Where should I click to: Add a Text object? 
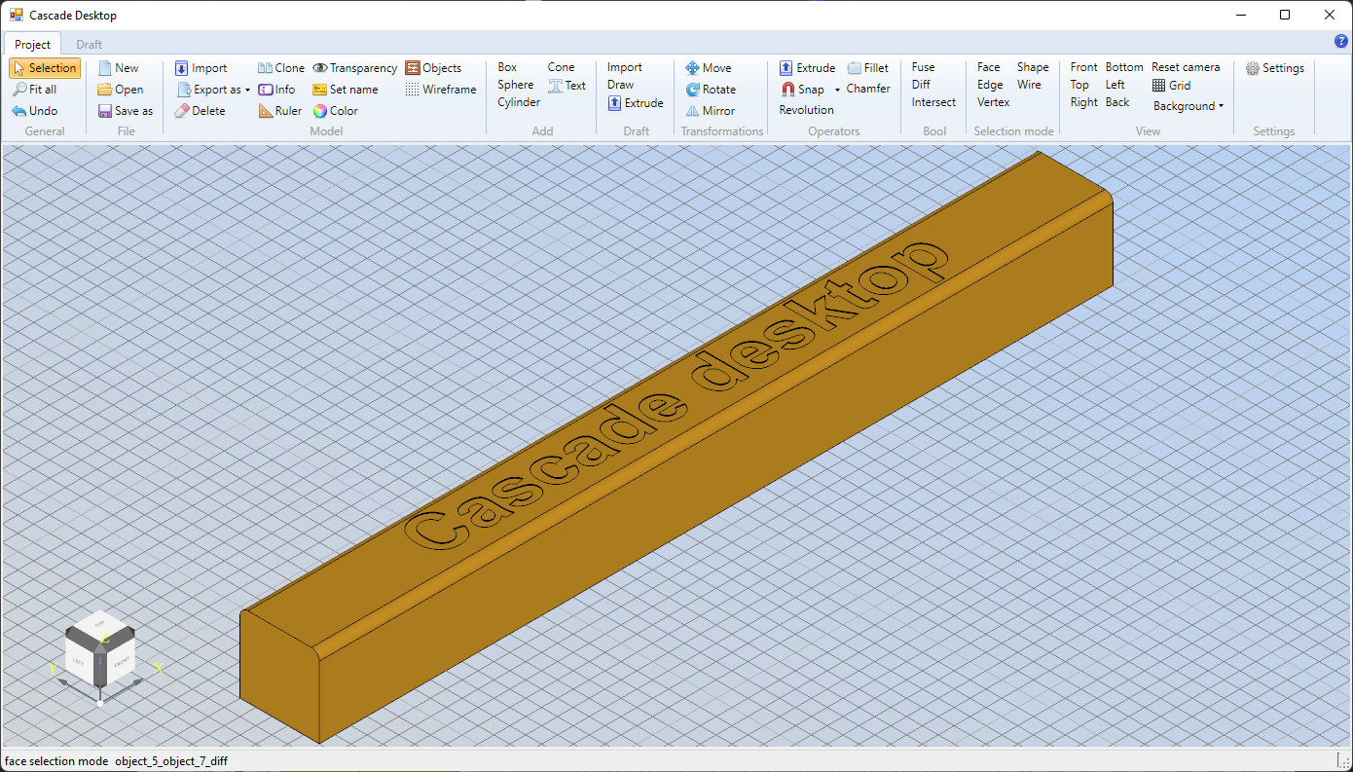[x=567, y=86]
